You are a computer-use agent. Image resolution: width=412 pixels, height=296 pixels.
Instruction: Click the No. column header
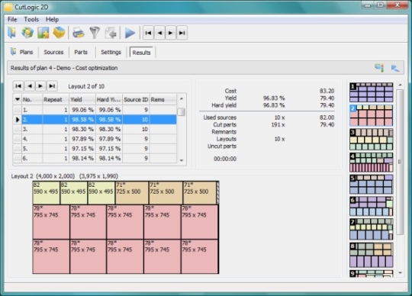coord(32,99)
